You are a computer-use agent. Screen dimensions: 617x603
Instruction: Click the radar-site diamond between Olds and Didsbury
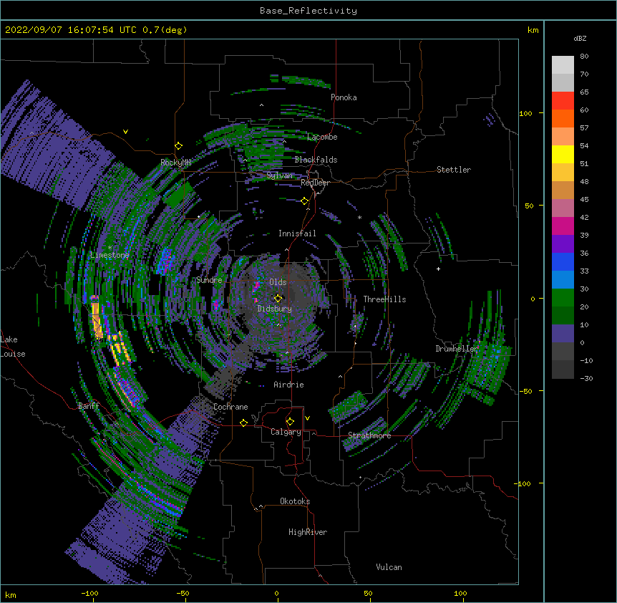[278, 298]
